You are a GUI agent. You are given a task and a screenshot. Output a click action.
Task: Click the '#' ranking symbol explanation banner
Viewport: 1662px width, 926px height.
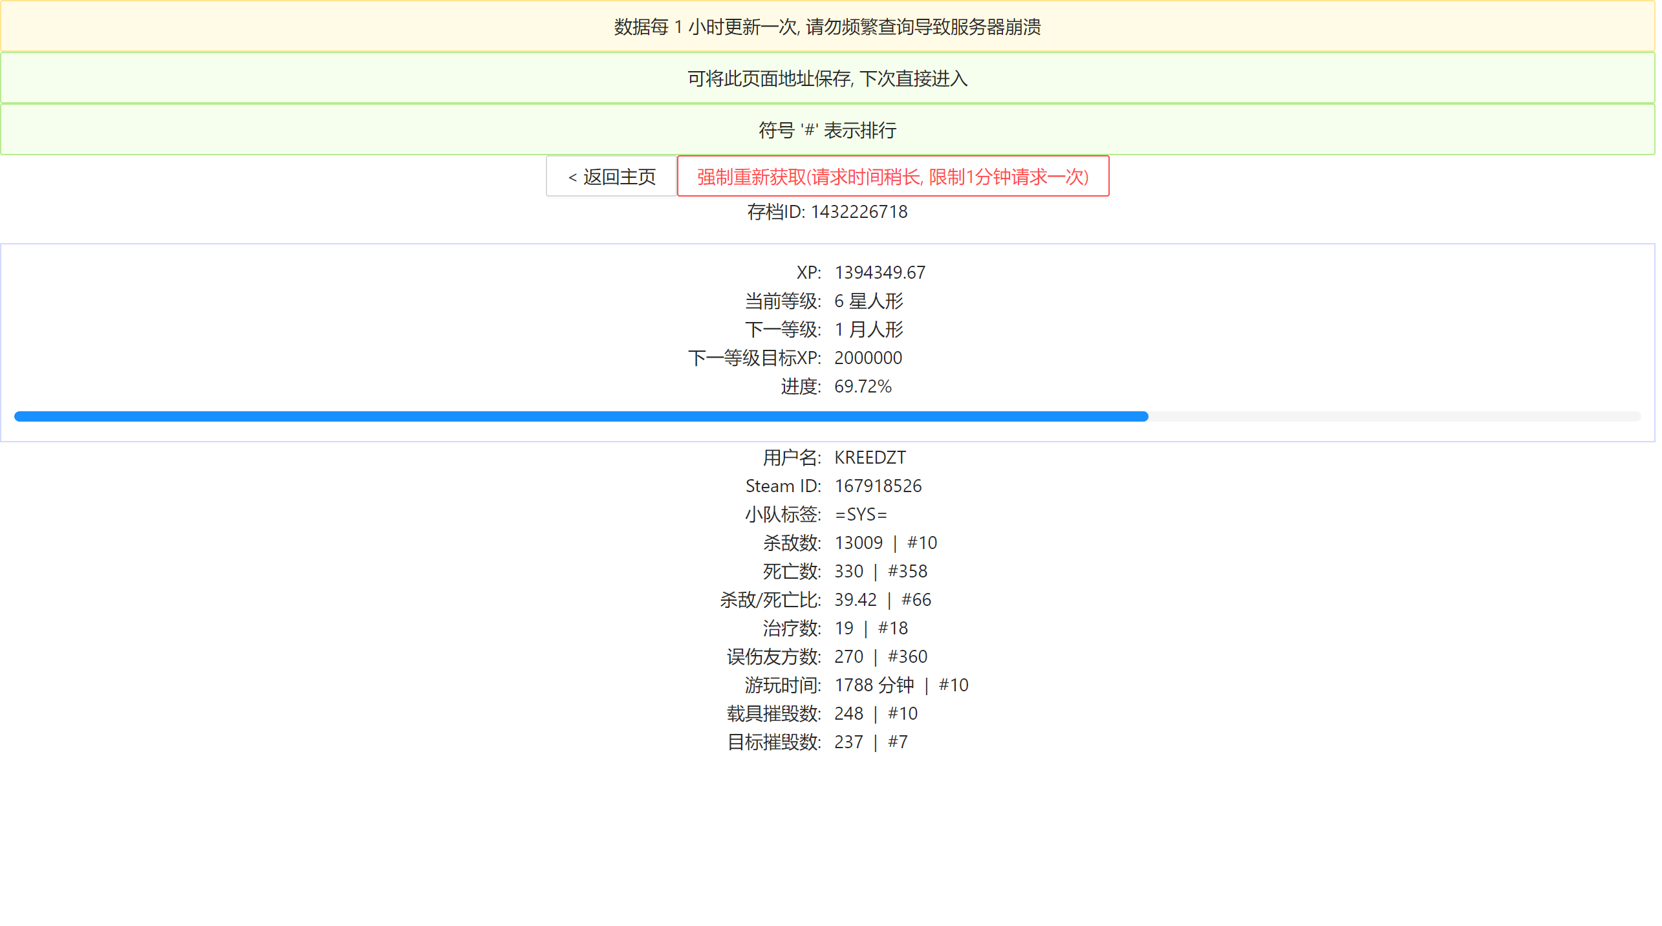coord(827,130)
